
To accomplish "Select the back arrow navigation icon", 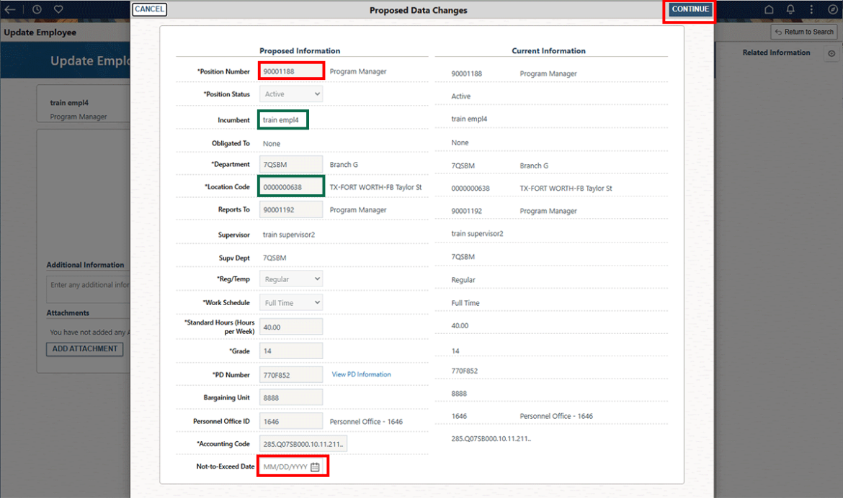I will (10, 9).
